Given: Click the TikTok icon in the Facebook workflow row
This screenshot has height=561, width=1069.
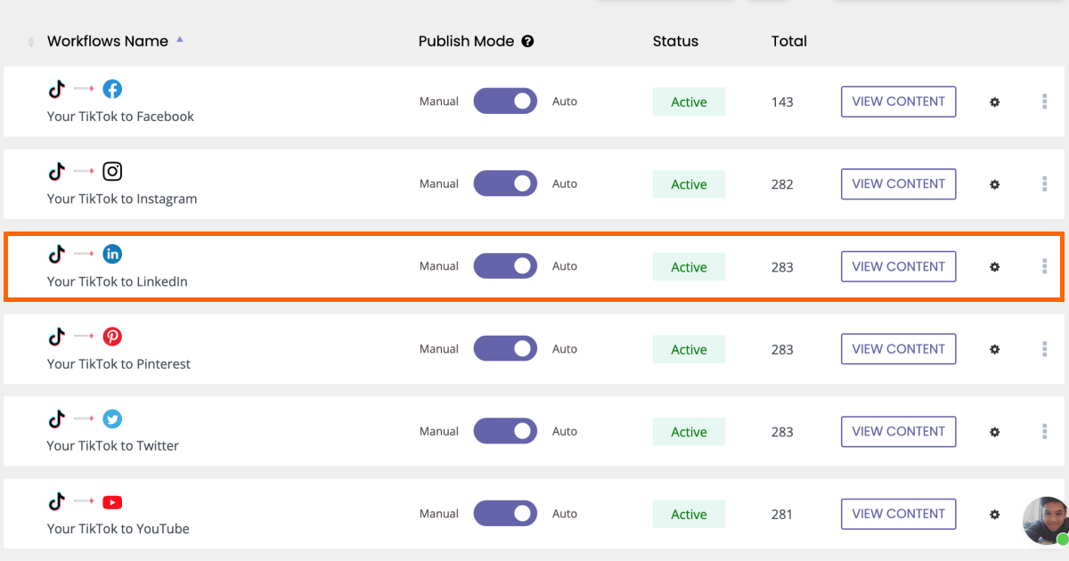Looking at the screenshot, I should [57, 89].
